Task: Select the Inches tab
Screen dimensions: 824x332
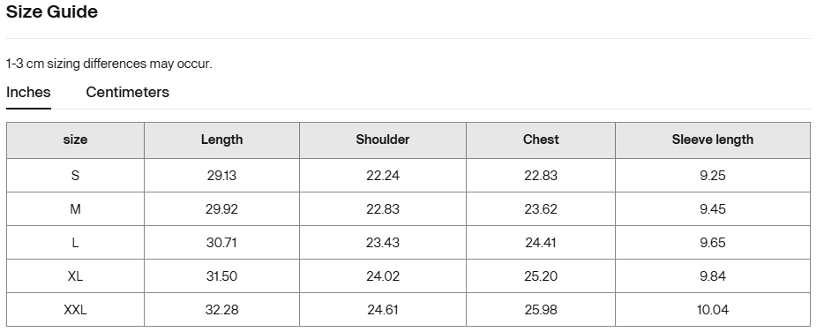Action: click(x=28, y=92)
